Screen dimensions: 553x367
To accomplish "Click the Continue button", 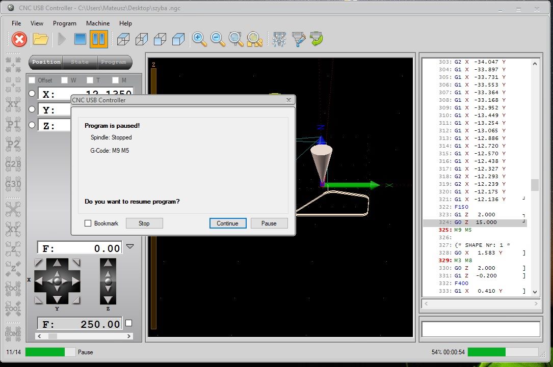I will (x=228, y=223).
